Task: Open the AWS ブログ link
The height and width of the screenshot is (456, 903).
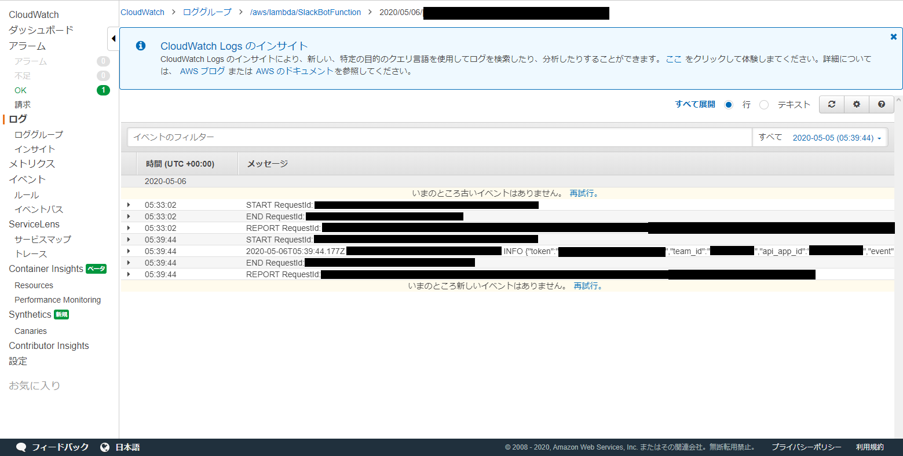Action: (202, 71)
